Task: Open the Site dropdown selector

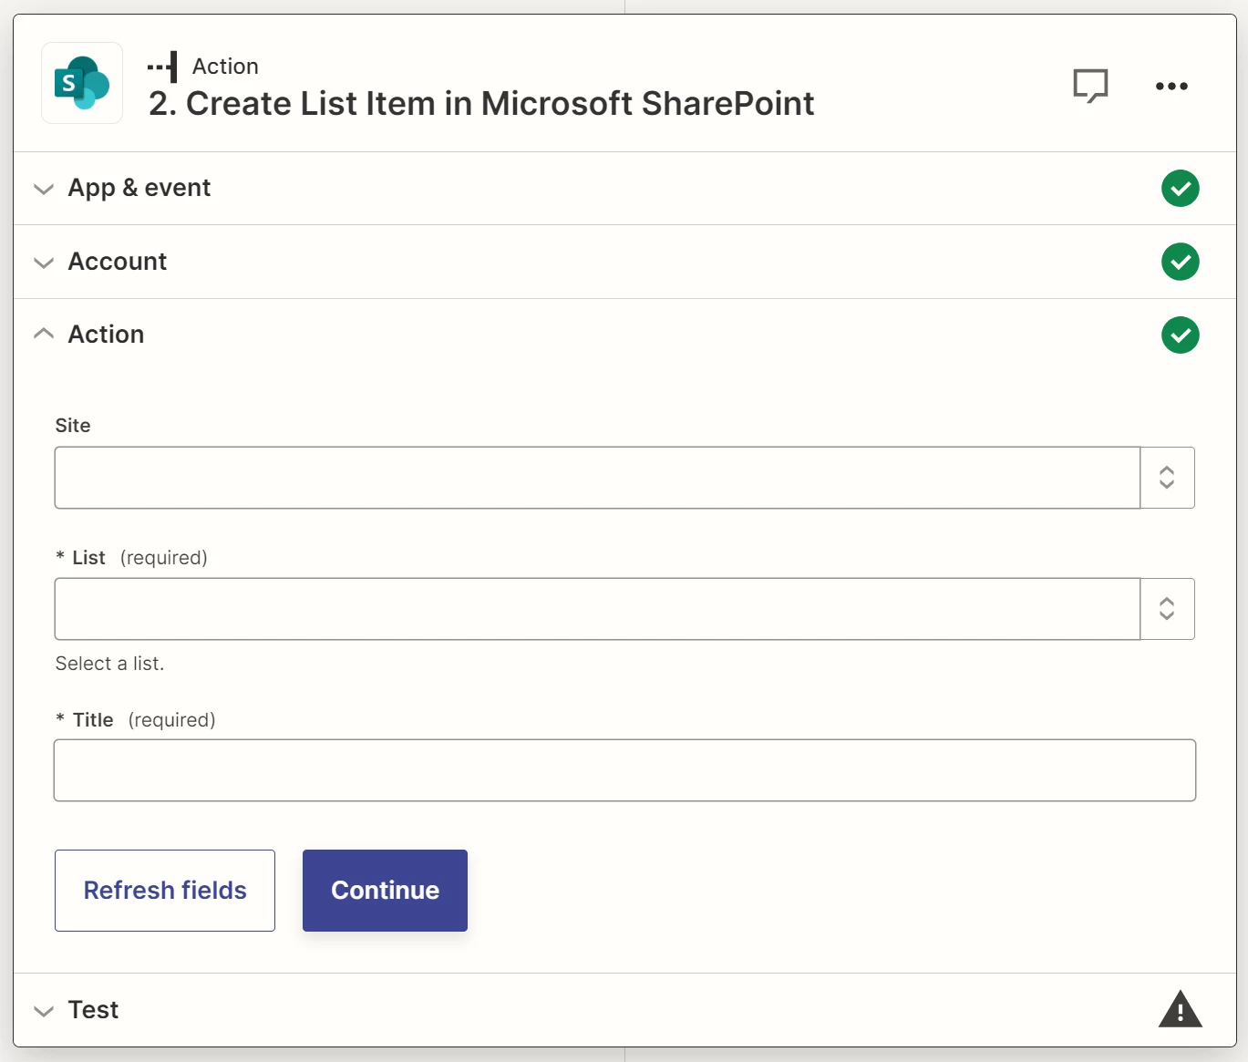Action: pos(597,477)
